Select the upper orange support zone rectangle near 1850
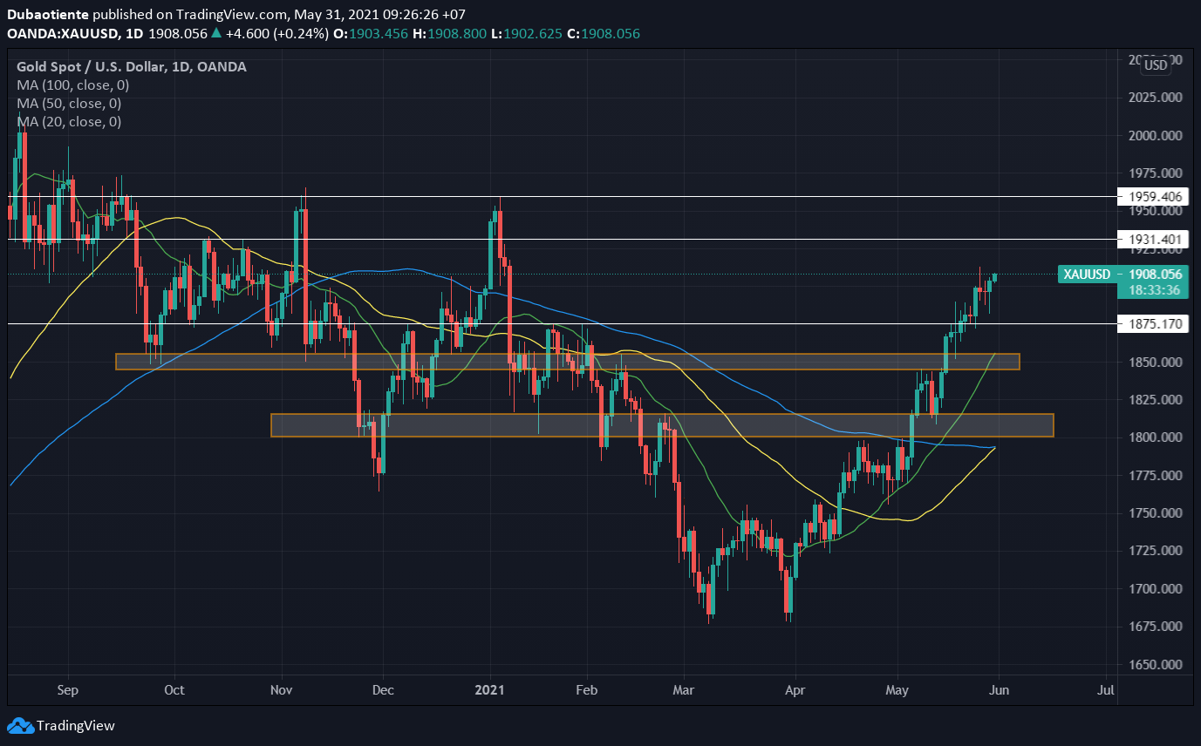The image size is (1201, 746). pos(568,362)
